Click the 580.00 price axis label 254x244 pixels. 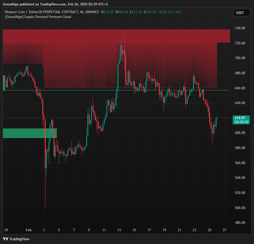(240, 148)
